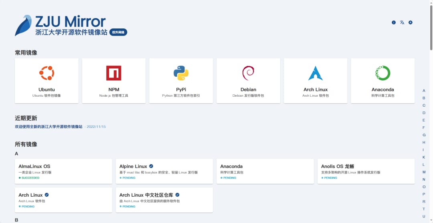Jump to letter G in index

coord(424,135)
